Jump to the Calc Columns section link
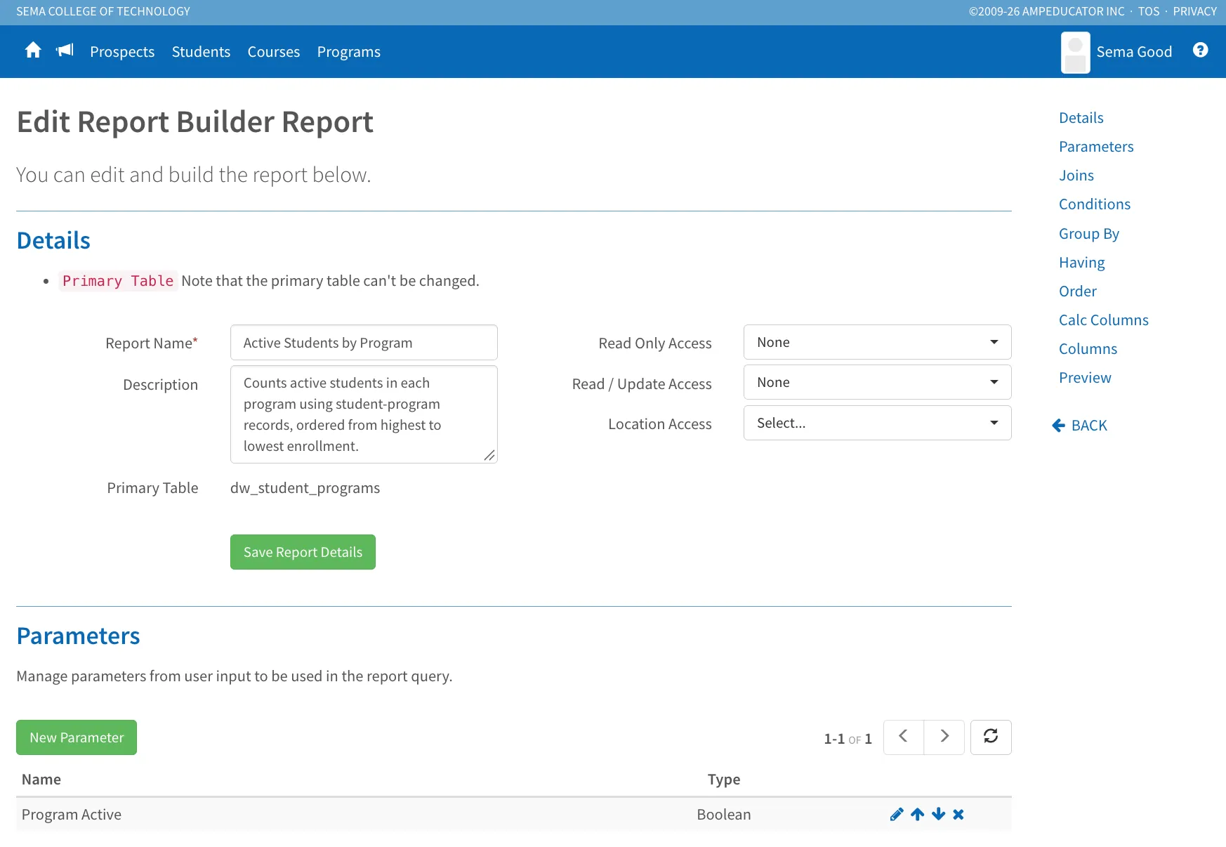 [1104, 320]
